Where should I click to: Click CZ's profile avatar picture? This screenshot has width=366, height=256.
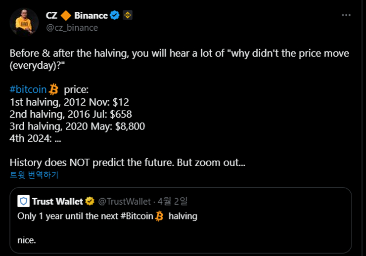(x=24, y=22)
